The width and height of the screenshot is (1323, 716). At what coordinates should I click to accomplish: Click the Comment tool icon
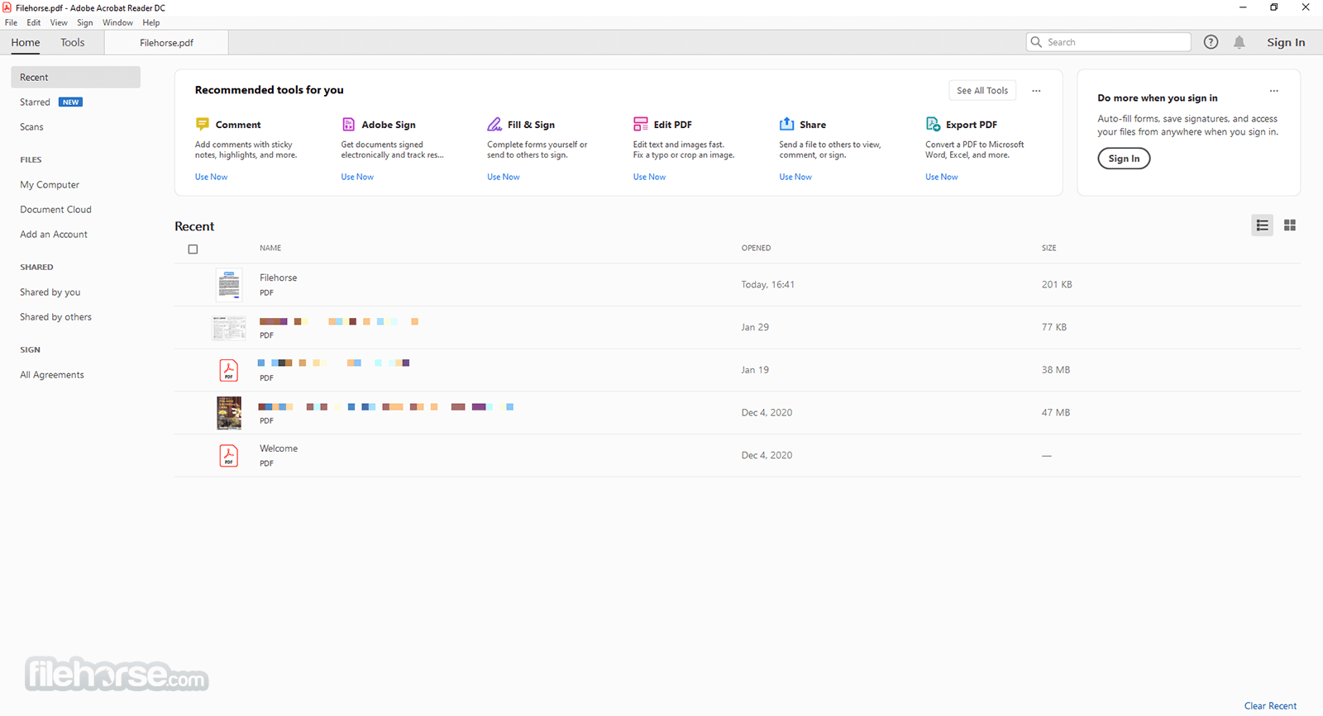tap(203, 124)
